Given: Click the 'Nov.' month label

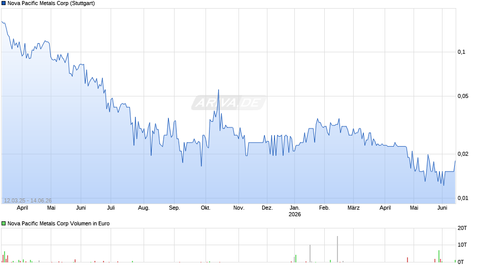Looking at the screenshot, I should [x=239, y=208].
